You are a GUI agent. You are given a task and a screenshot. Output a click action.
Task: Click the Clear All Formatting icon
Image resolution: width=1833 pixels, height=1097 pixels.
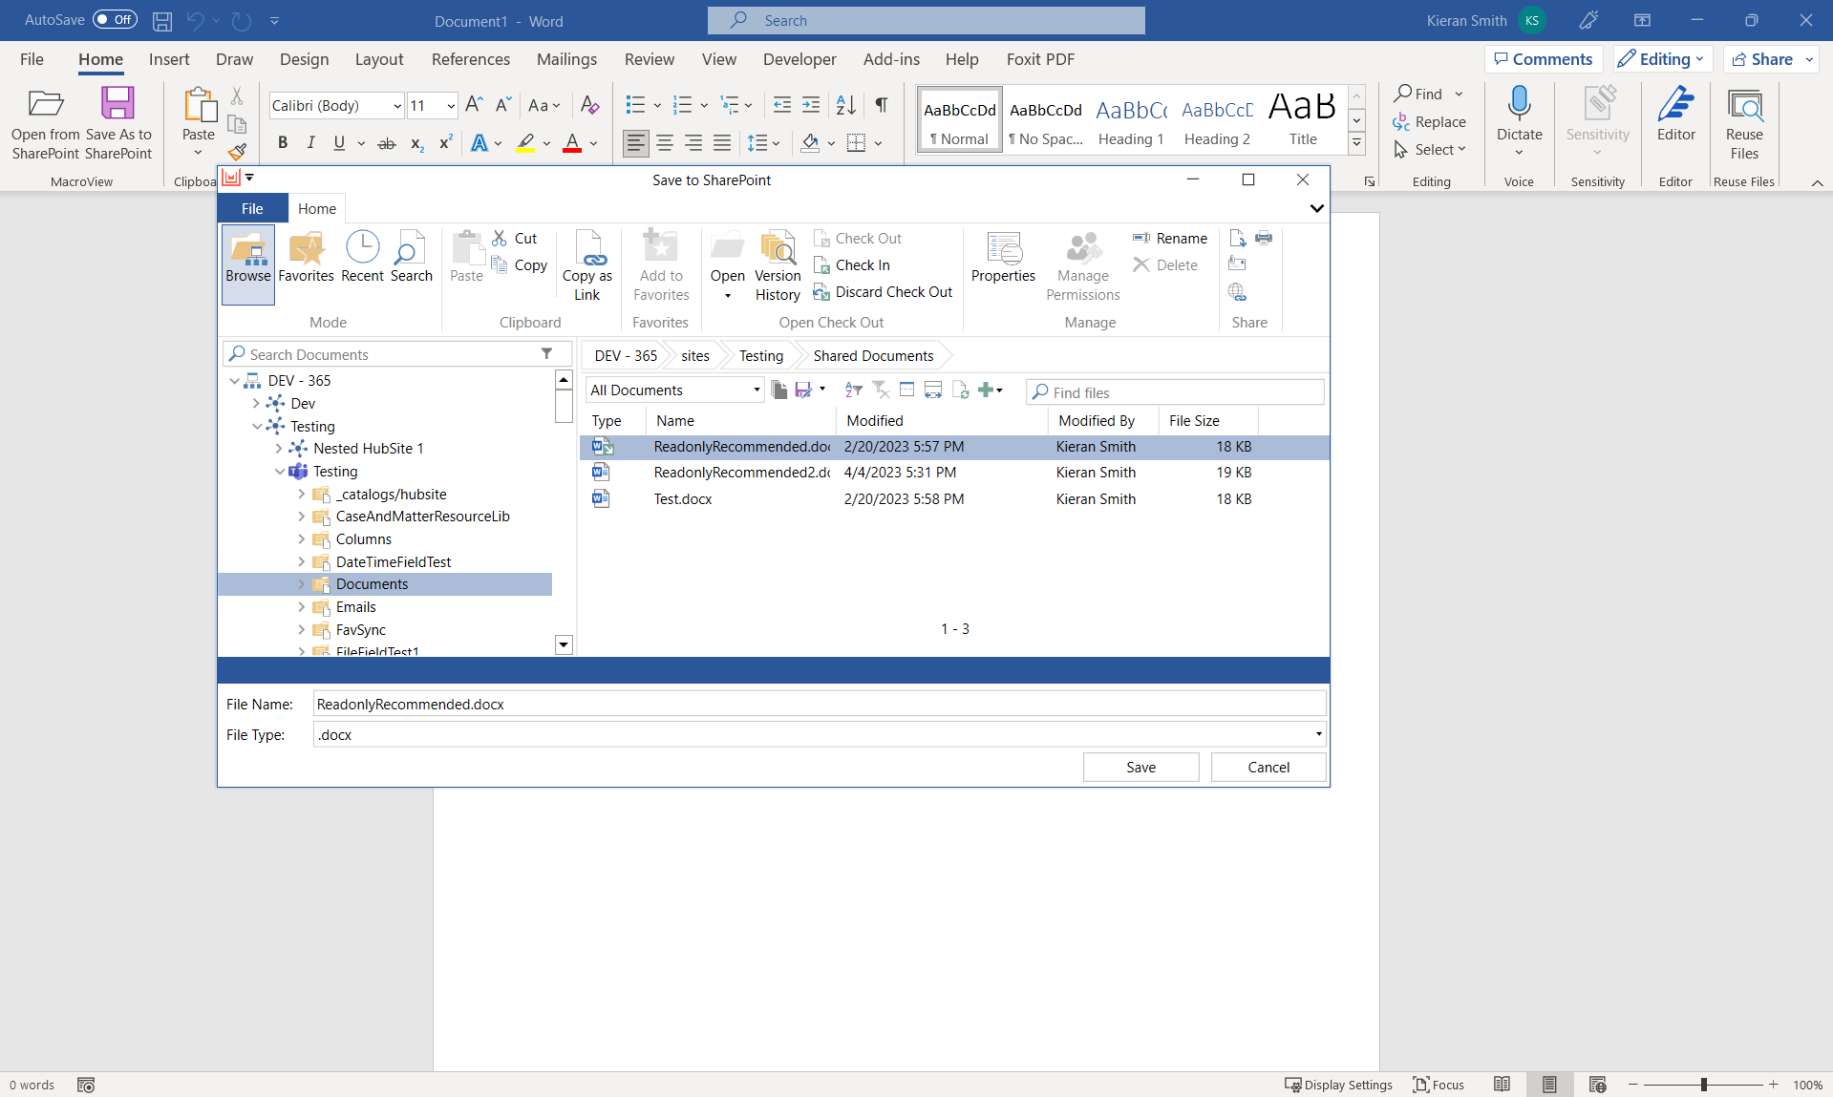tap(589, 105)
